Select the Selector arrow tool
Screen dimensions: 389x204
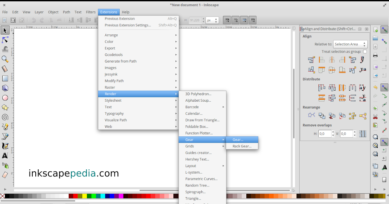5,30
